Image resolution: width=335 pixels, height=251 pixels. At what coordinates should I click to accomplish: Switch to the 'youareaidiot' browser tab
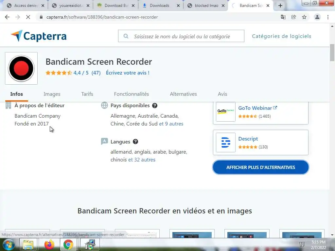click(71, 6)
